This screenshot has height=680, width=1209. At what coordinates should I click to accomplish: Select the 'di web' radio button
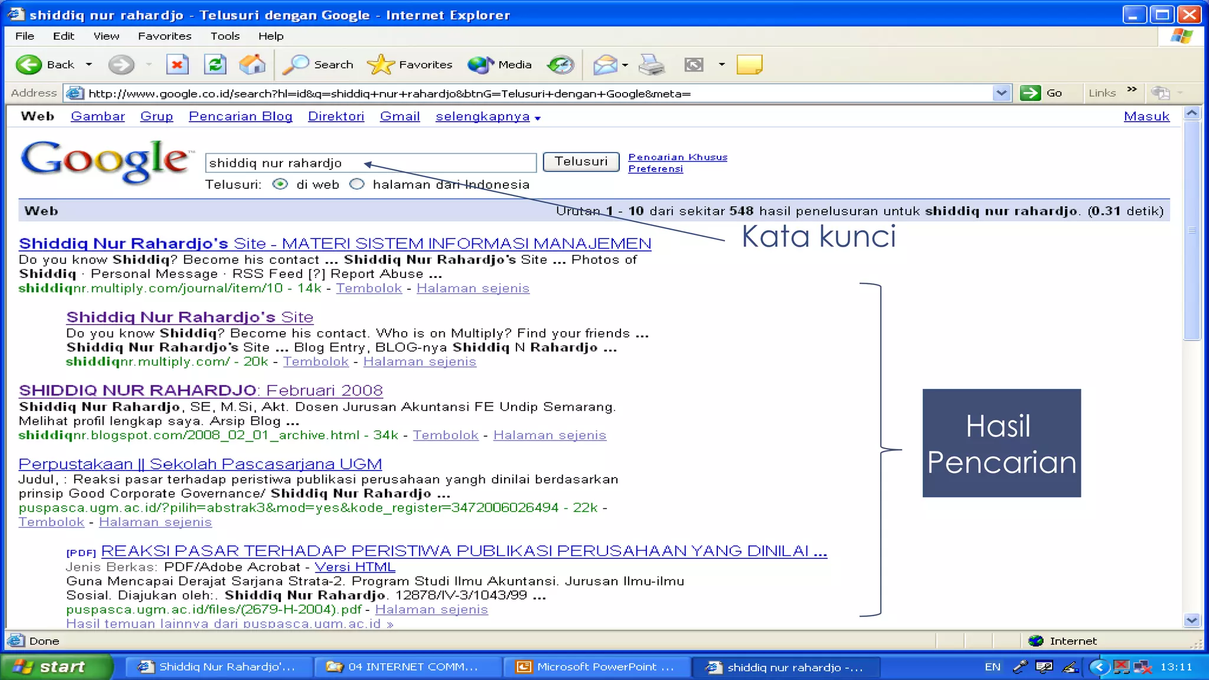point(280,184)
